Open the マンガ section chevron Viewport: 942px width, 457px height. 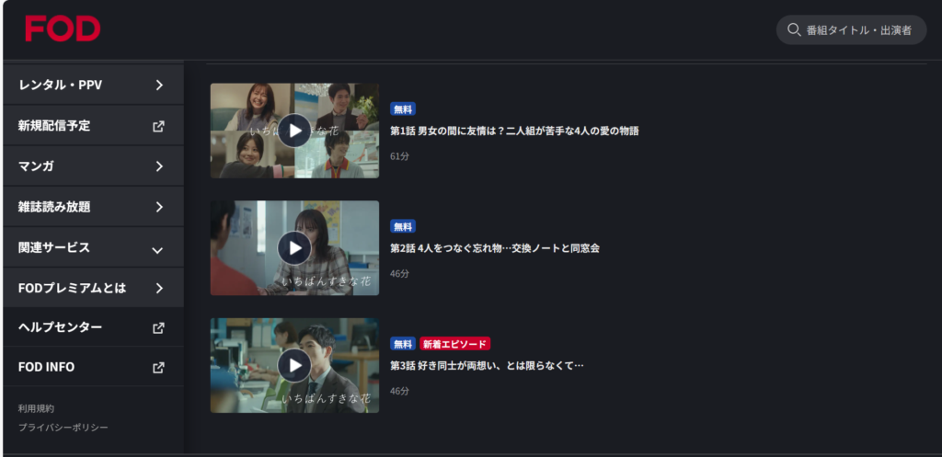tap(159, 166)
